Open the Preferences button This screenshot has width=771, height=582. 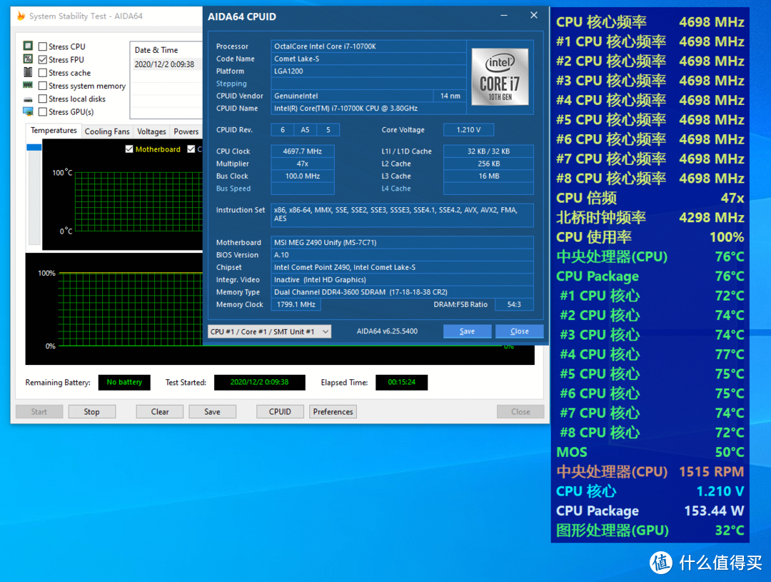[x=333, y=412]
